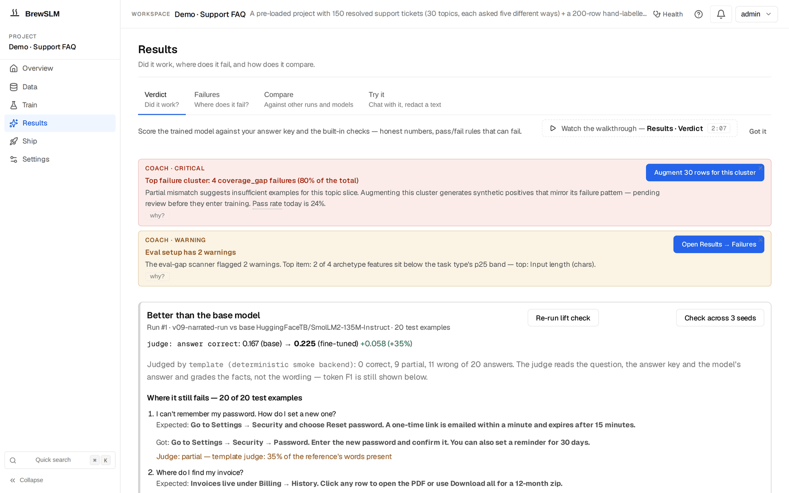Screen dimensions: 789x493
Task: Dismiss the Coach Critical card
Action: click(760, 168)
